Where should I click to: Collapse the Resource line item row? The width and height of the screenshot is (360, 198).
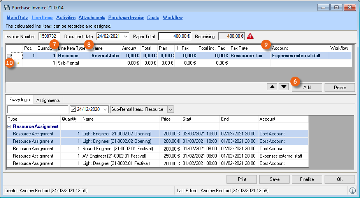point(9,56)
